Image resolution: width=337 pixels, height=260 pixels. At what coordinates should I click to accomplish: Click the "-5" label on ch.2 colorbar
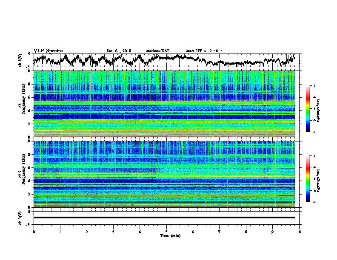pyautogui.click(x=314, y=179)
